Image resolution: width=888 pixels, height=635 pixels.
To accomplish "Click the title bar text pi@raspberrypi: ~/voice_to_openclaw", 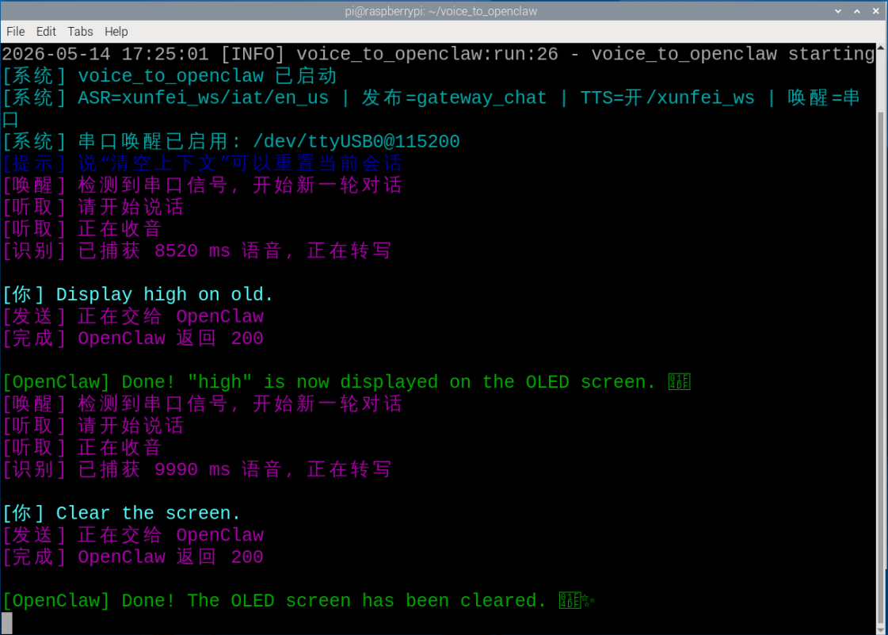I will (x=441, y=11).
